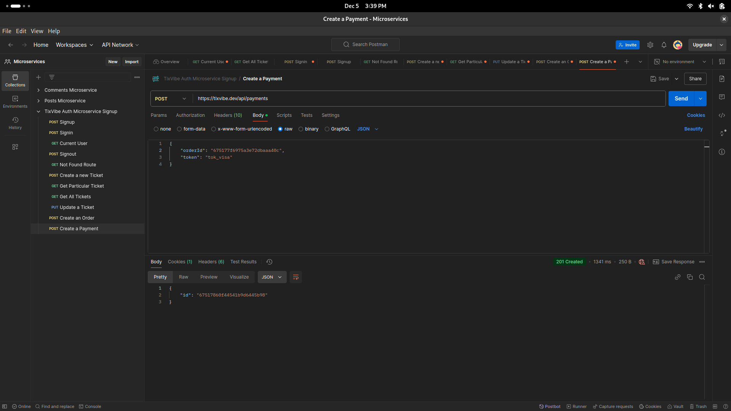Open the environment quick look icon
The width and height of the screenshot is (731, 411).
coord(722,62)
